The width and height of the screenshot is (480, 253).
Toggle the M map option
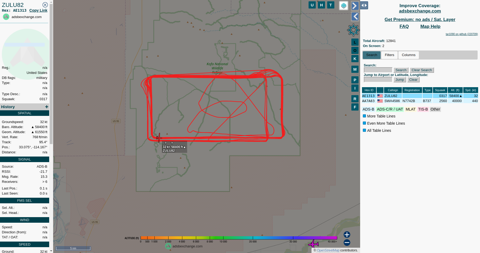pyautogui.click(x=355, y=69)
